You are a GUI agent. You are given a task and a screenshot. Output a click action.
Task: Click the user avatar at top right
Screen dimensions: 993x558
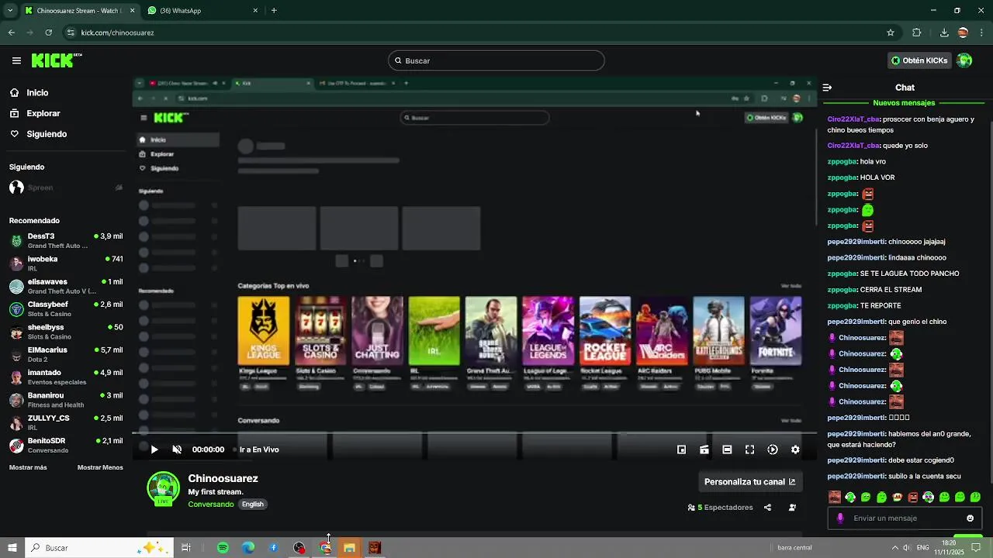pos(964,60)
